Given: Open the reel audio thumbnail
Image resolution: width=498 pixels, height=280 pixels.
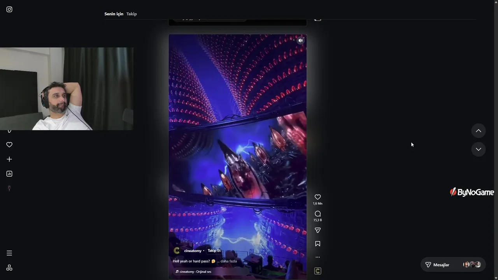Looking at the screenshot, I should tap(317, 271).
